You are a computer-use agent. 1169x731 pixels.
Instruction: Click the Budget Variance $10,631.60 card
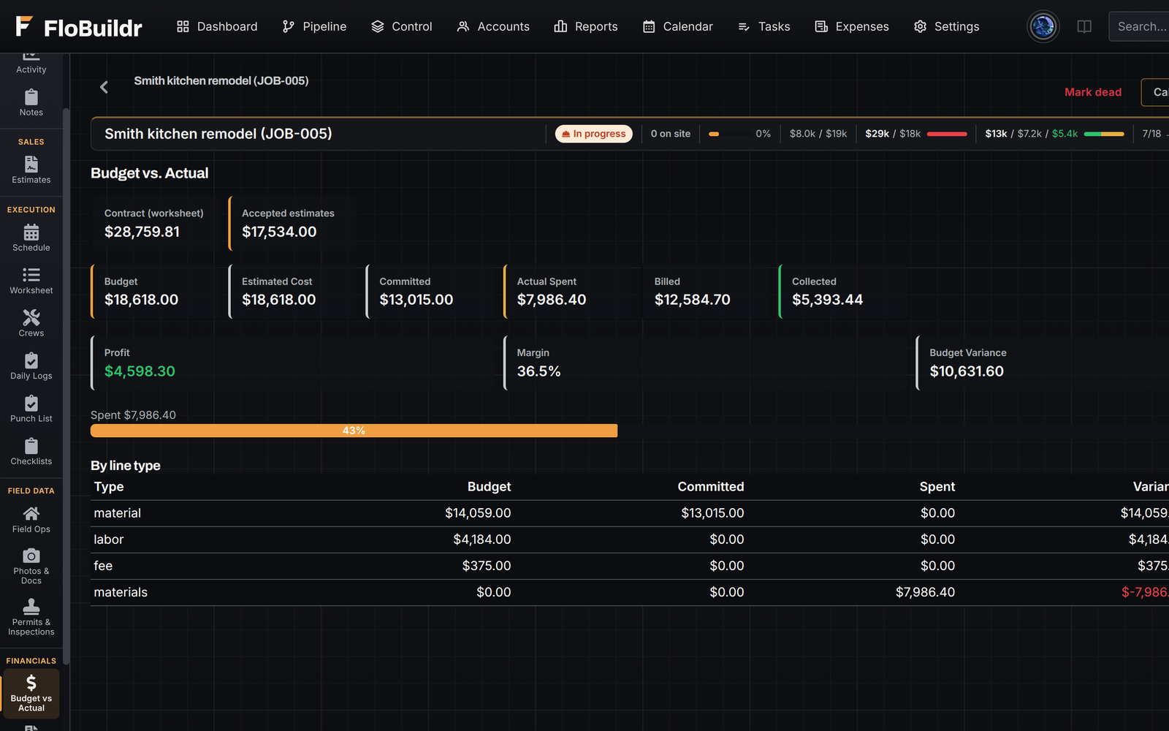(x=1042, y=363)
